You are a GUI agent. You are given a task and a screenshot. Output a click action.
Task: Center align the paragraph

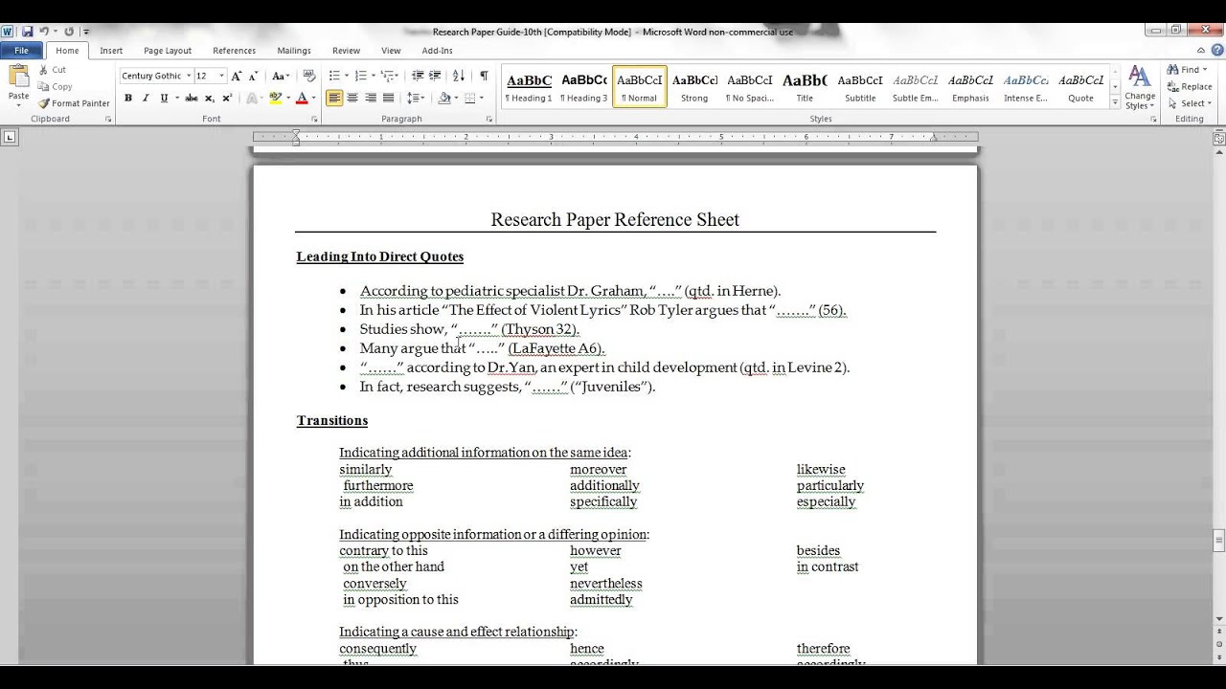coord(352,98)
